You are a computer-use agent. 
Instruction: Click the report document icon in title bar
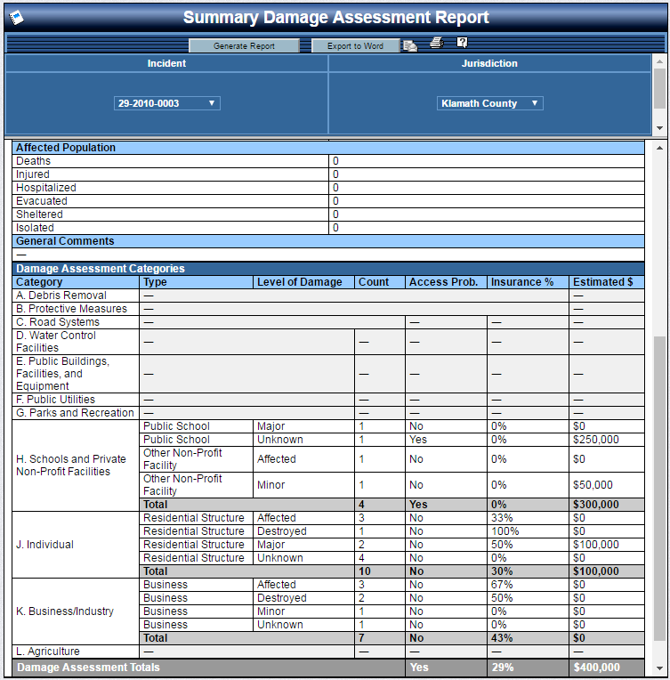pyautogui.click(x=16, y=18)
